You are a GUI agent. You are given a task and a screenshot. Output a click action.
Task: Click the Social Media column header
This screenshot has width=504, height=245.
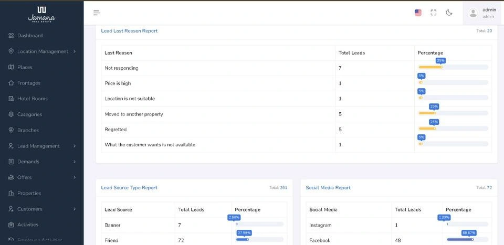point(323,210)
